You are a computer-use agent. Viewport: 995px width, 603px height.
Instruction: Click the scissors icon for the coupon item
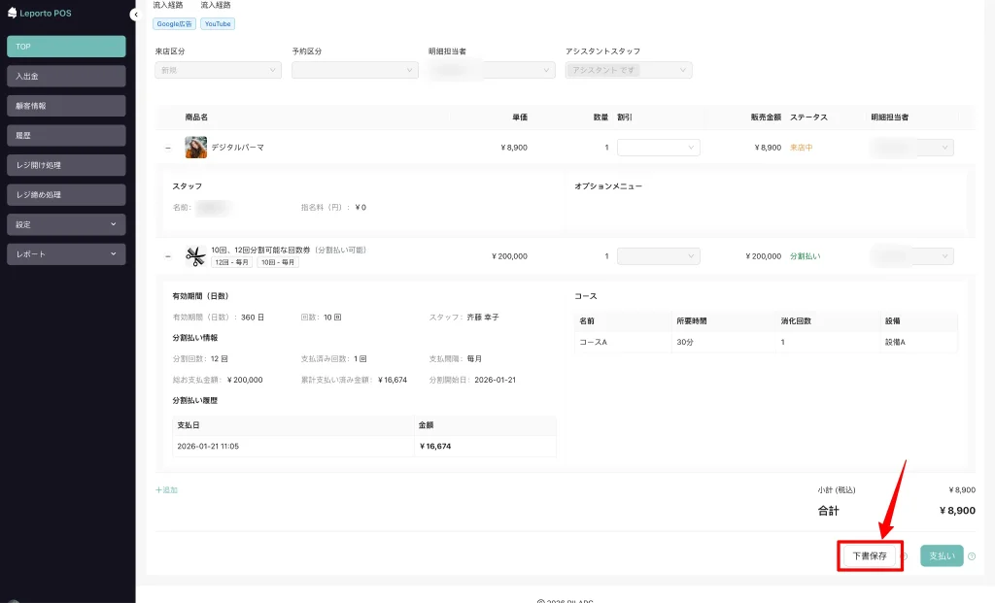click(196, 257)
